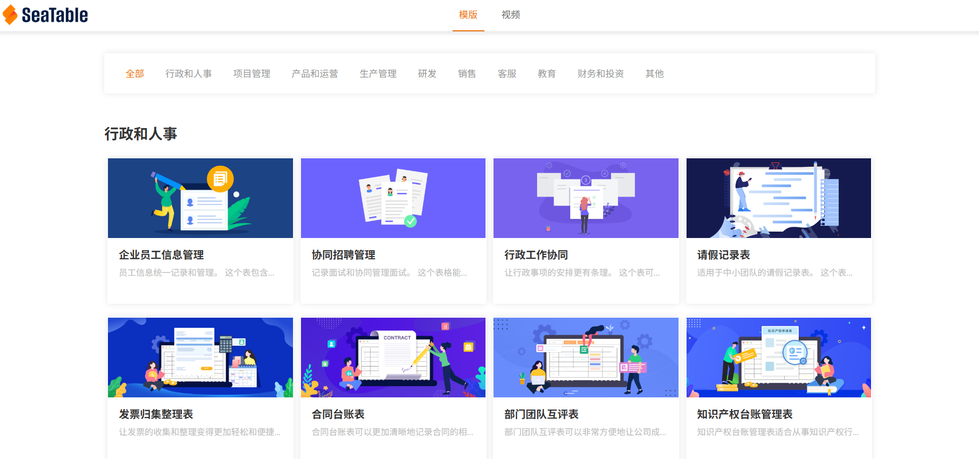
Task: Open the 请假记录表 template illustration
Action: [779, 198]
